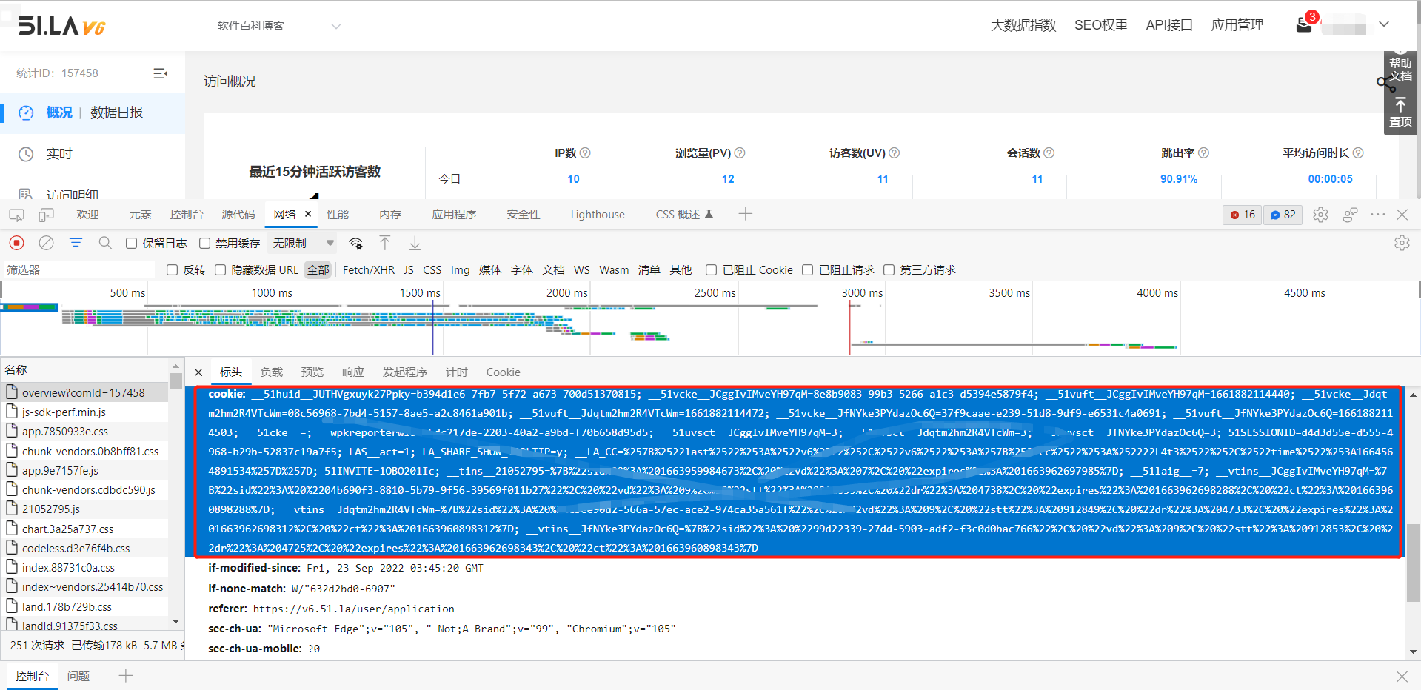The height and width of the screenshot is (690, 1421).
Task: Open the 响应 tab in request details
Action: pyautogui.click(x=352, y=372)
